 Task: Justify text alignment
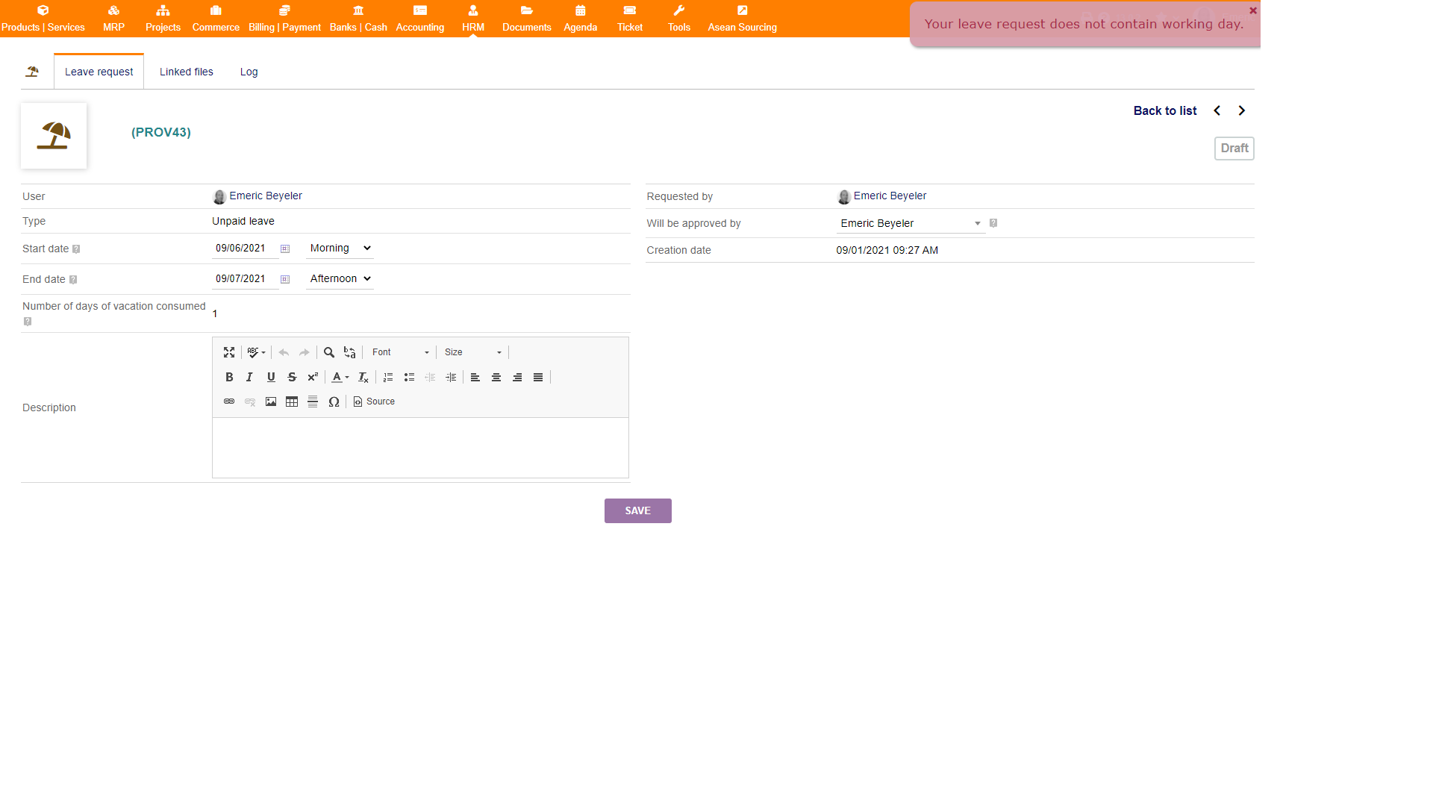pyautogui.click(x=538, y=378)
